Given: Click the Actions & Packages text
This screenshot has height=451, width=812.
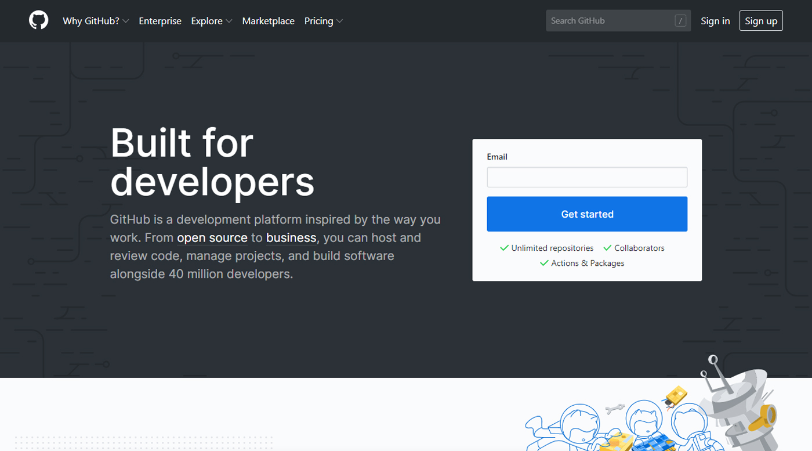Looking at the screenshot, I should 588,263.
